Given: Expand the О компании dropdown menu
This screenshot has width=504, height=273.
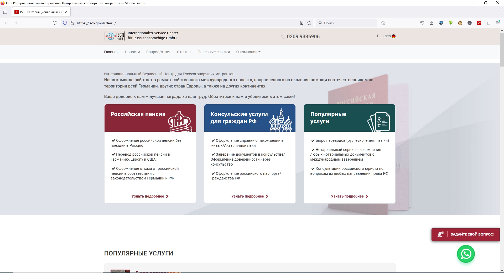Looking at the screenshot, I should point(248,52).
